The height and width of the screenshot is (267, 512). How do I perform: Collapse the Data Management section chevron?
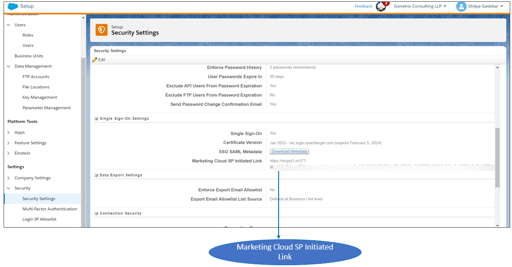click(9, 66)
